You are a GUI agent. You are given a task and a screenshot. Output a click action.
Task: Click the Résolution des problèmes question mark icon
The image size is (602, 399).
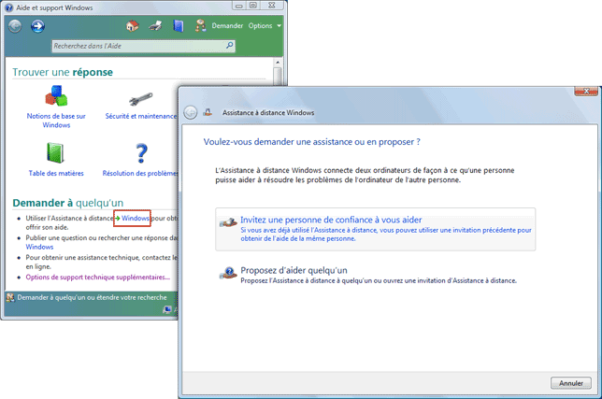coord(141,153)
